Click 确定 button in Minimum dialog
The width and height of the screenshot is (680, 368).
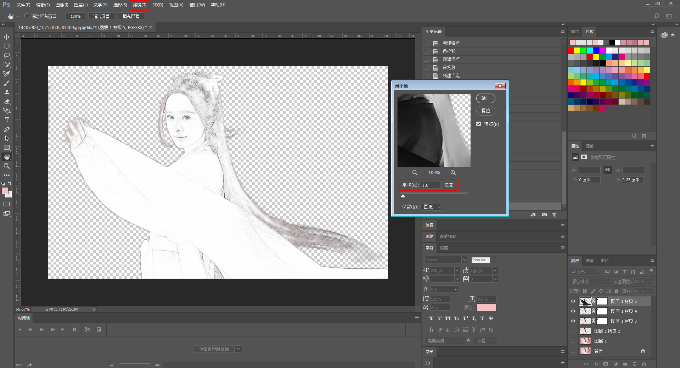[486, 99]
